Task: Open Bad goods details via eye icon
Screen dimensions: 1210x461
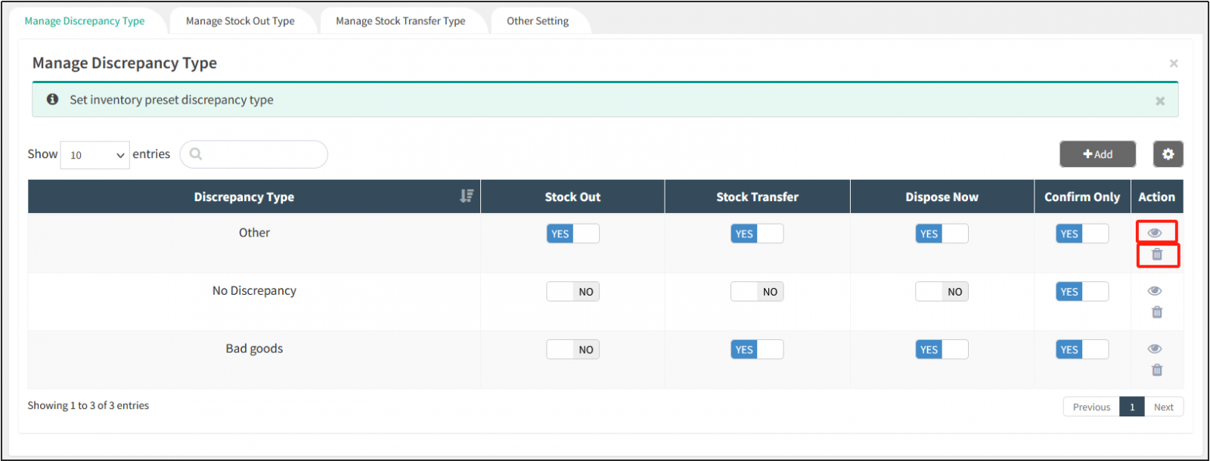Action: pos(1154,348)
